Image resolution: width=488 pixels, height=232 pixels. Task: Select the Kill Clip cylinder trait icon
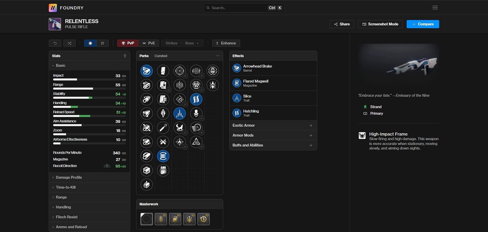tap(196, 71)
